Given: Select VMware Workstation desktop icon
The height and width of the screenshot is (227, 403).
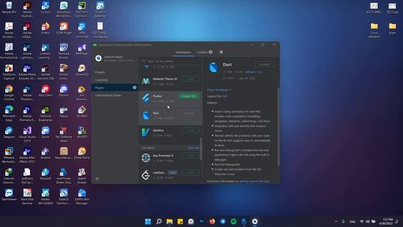Looking at the screenshot, I should (9, 155).
